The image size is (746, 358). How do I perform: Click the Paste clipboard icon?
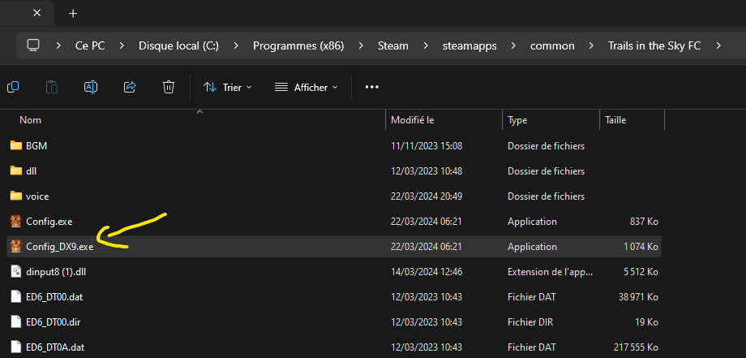pyautogui.click(x=52, y=87)
